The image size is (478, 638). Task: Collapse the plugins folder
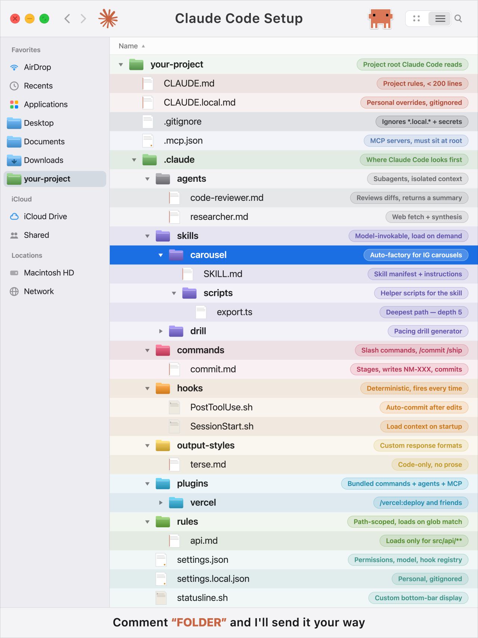(147, 484)
